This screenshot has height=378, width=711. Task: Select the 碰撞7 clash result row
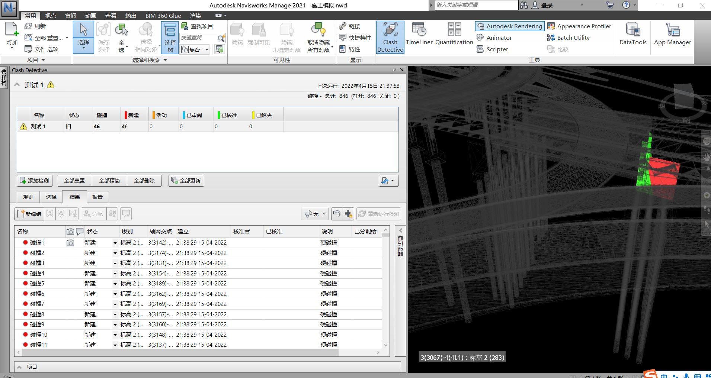click(198, 304)
